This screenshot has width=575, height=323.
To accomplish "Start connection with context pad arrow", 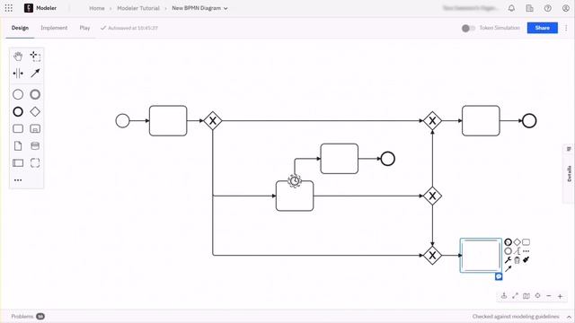I will [508, 269].
